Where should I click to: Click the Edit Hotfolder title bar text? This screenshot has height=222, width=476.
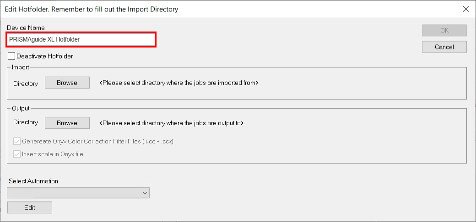(x=92, y=9)
